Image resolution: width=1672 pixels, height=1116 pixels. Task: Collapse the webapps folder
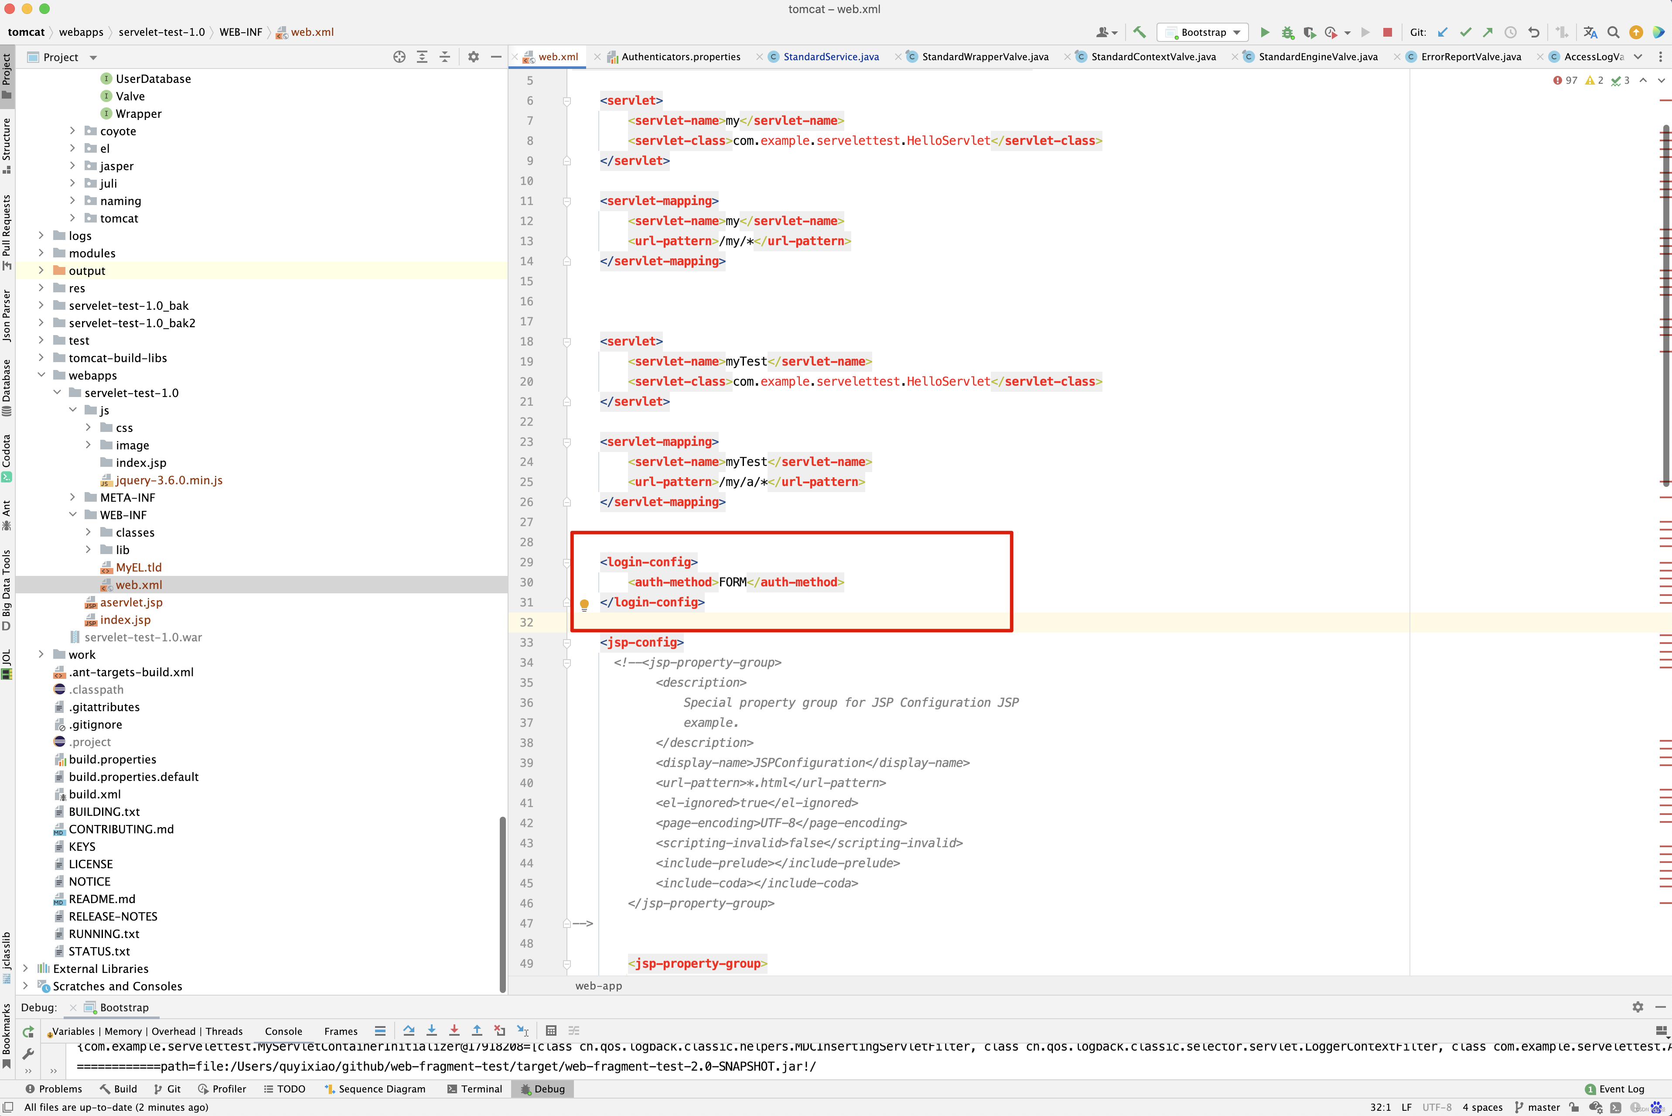(x=41, y=375)
